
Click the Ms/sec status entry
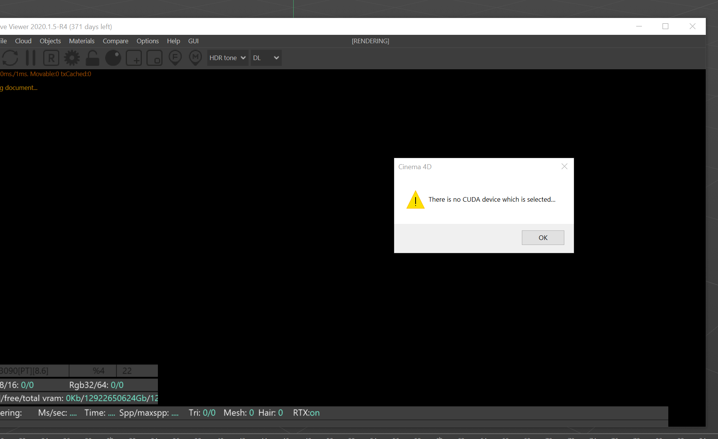pyautogui.click(x=57, y=413)
